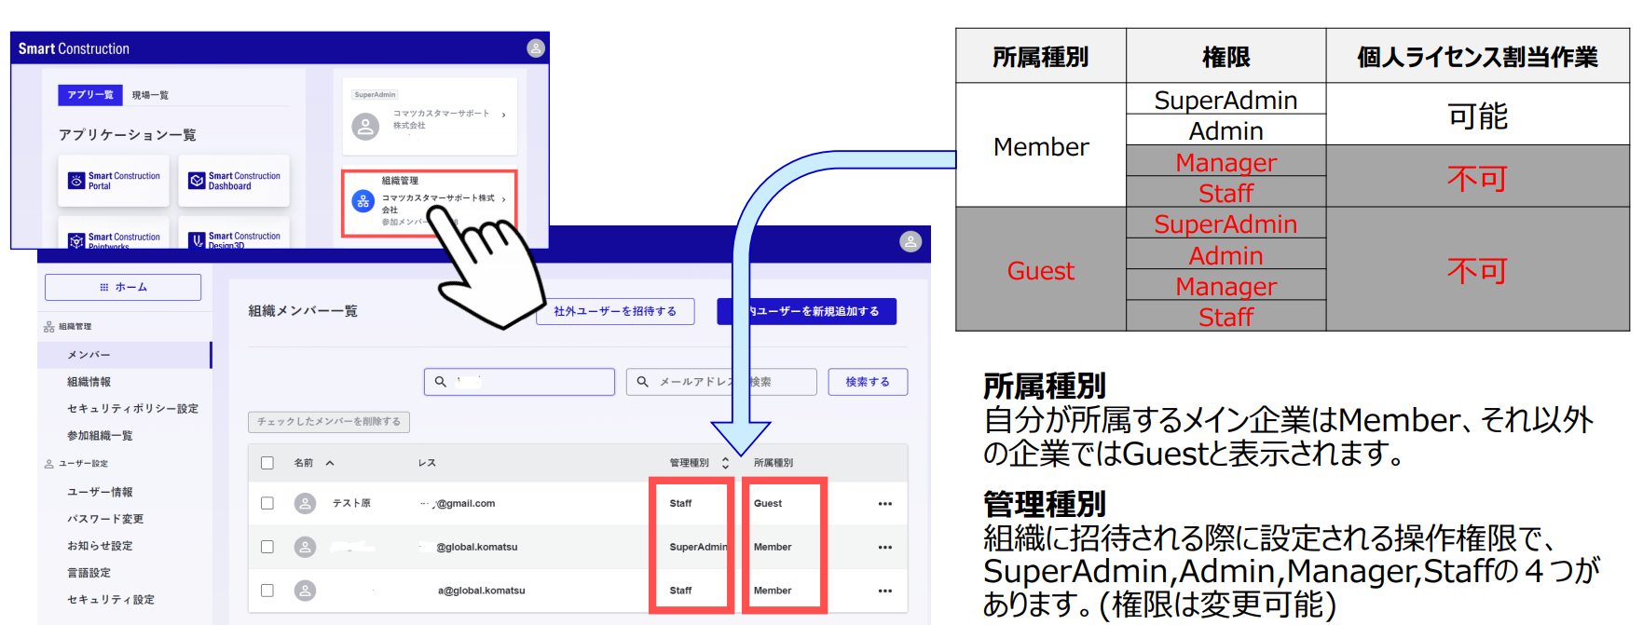This screenshot has width=1643, height=625.
Task: Click the avatar in the SuperAdmin member row
Action: pyautogui.click(x=305, y=548)
